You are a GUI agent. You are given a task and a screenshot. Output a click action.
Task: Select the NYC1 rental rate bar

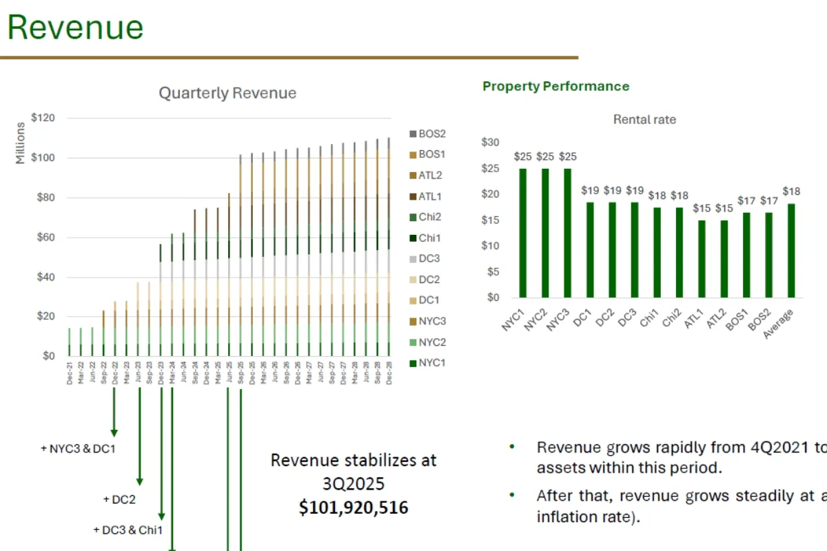(x=522, y=233)
